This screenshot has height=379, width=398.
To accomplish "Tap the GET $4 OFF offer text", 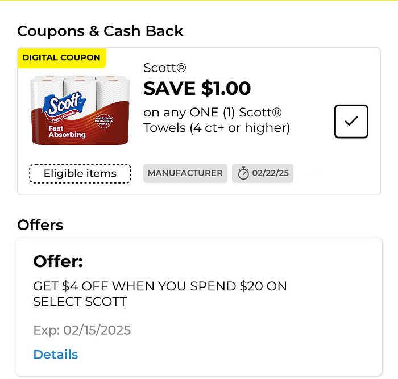I will pos(160,294).
